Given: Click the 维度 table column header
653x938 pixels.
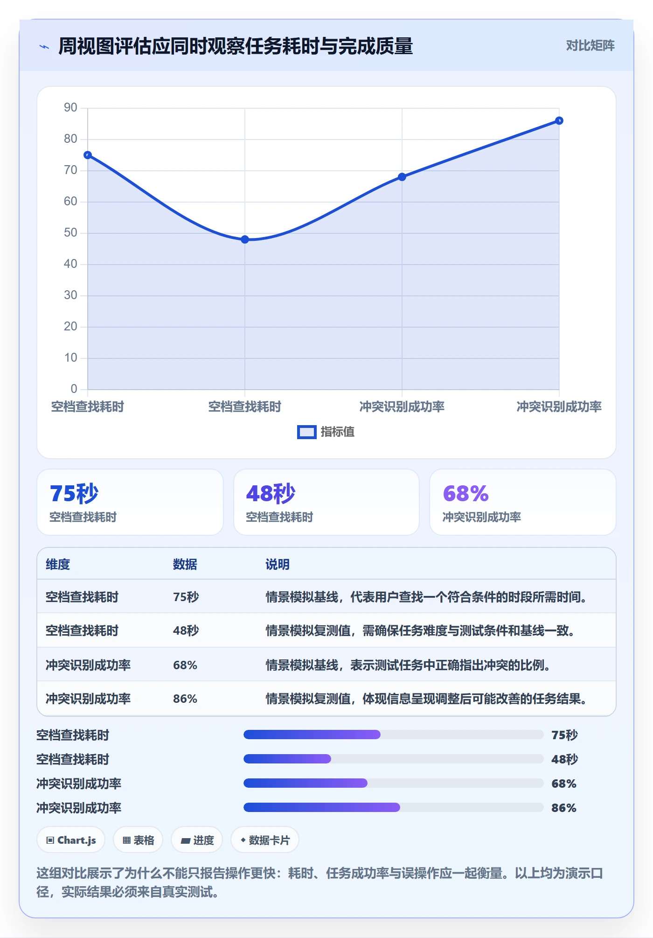Looking at the screenshot, I should pos(58,564).
